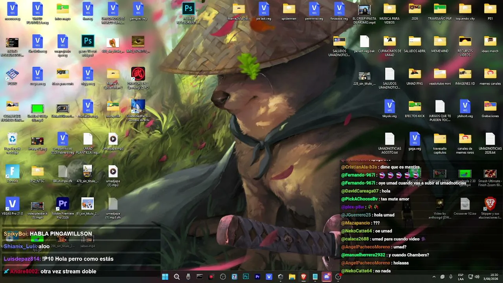Show hidden system tray icons
Image resolution: width=503 pixels, height=283 pixels.
pyautogui.click(x=434, y=277)
